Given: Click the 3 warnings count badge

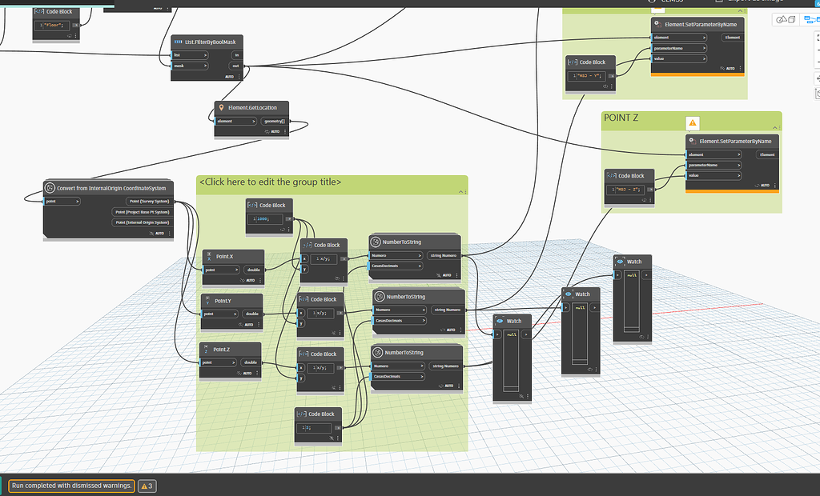Looking at the screenshot, I should coord(147,486).
